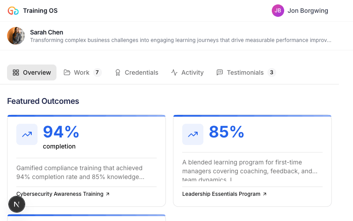Click the Work folder icon

(x=67, y=72)
